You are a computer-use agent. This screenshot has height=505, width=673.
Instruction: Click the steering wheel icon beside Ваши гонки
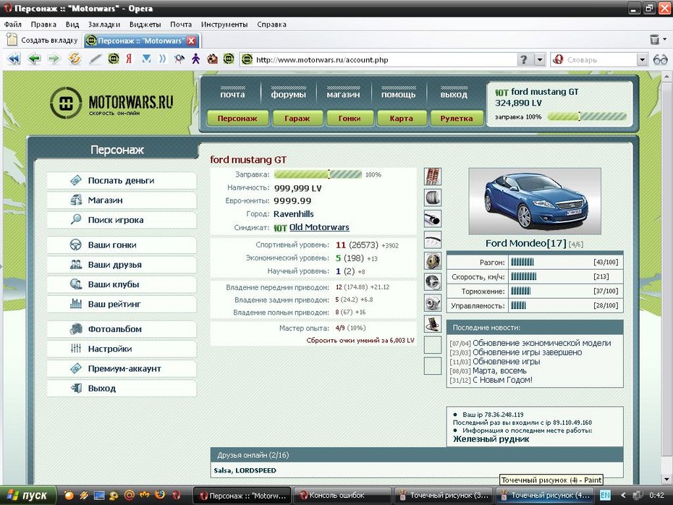[75, 245]
